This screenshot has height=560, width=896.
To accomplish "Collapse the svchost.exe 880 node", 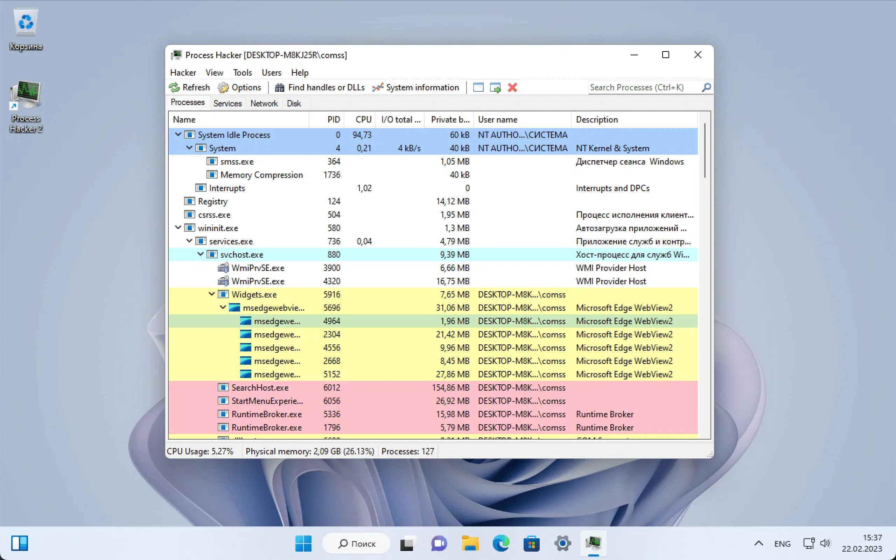I will (x=200, y=254).
